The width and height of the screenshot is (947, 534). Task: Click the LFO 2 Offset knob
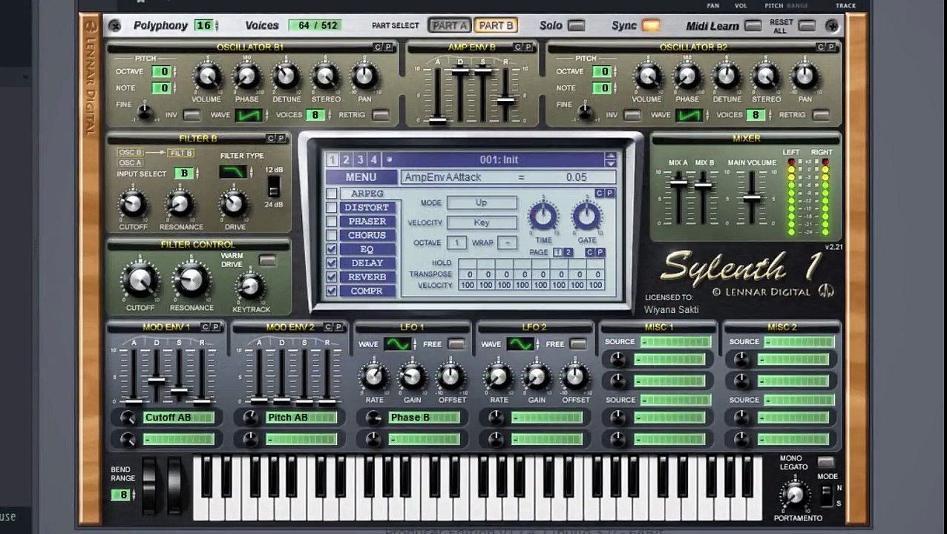click(576, 378)
